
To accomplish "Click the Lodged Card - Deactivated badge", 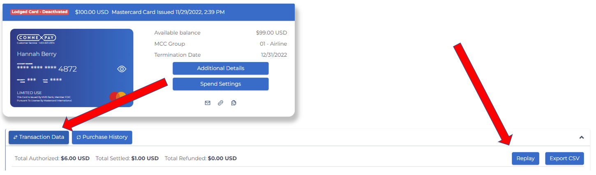I will [39, 12].
